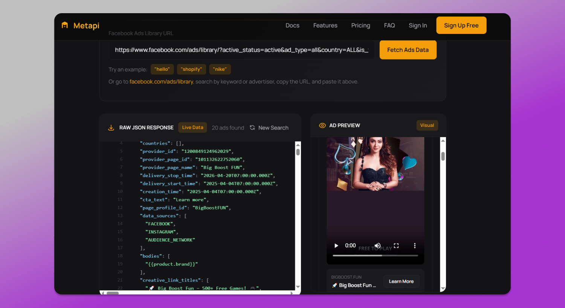Click the JSON horizontal scrollbar thumb
The image size is (565, 308).
(113, 293)
